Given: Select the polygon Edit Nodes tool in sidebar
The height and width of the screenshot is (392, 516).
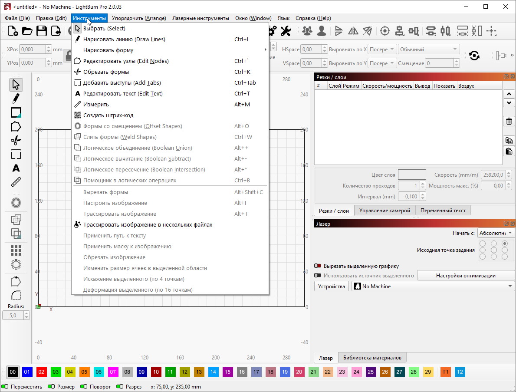Looking at the screenshot, I should point(16,126).
